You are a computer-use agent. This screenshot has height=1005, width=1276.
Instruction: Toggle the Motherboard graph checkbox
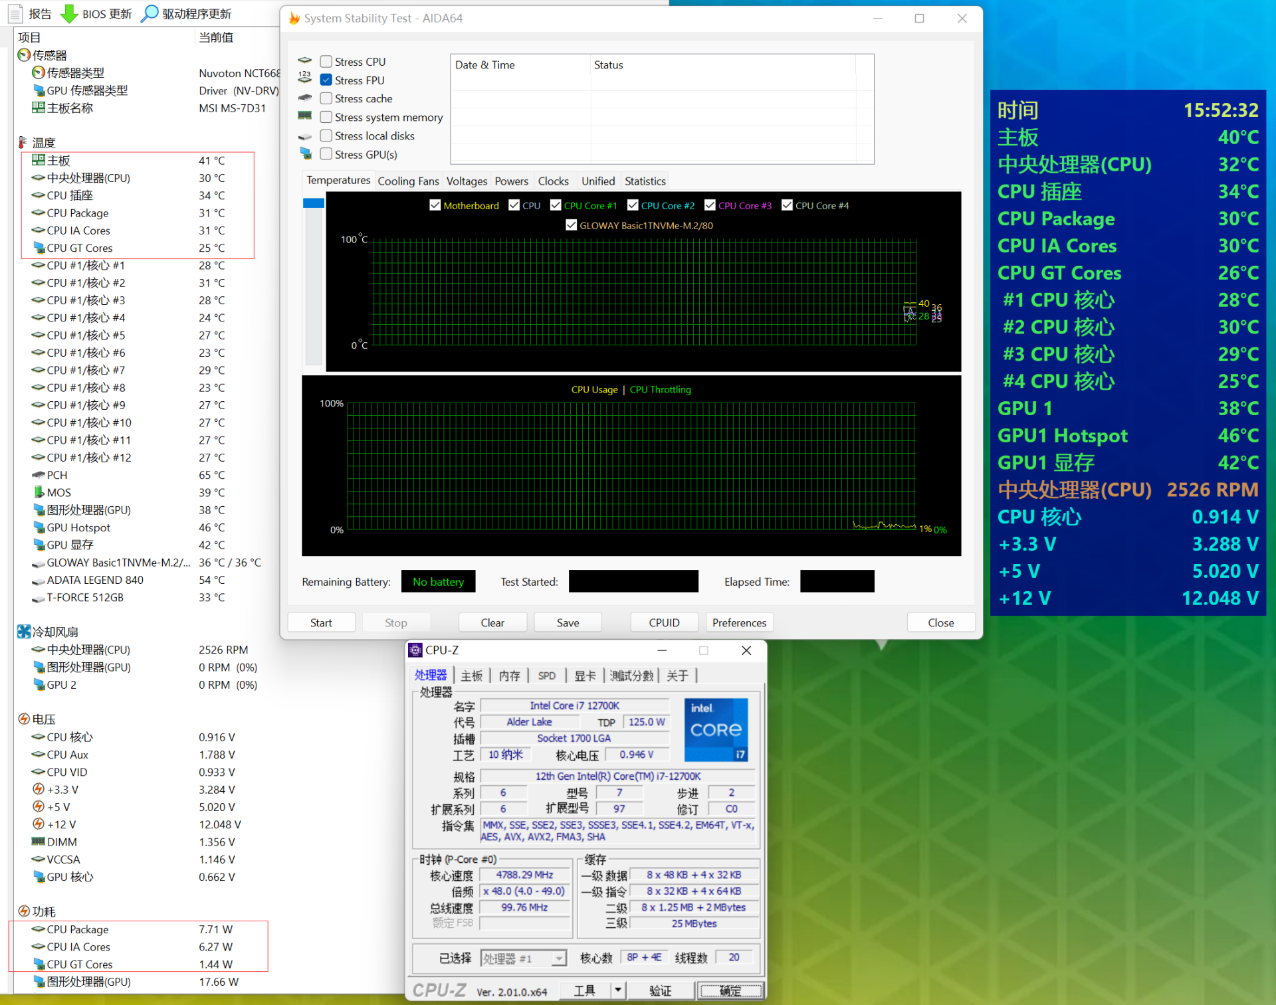tap(435, 205)
